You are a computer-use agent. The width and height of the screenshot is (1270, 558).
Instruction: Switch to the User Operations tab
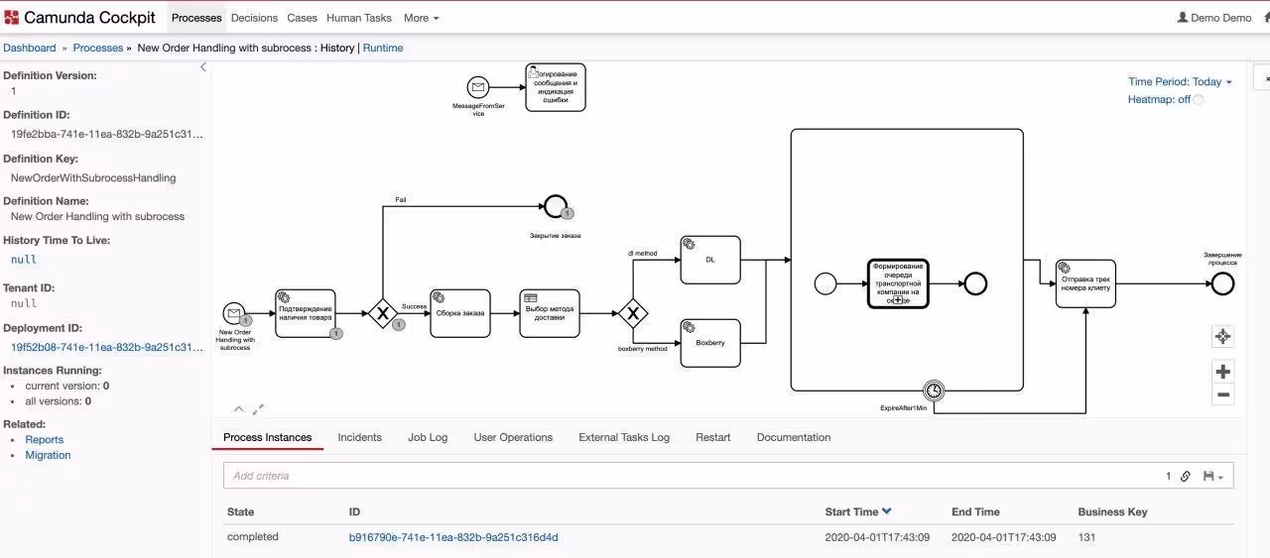tap(513, 437)
